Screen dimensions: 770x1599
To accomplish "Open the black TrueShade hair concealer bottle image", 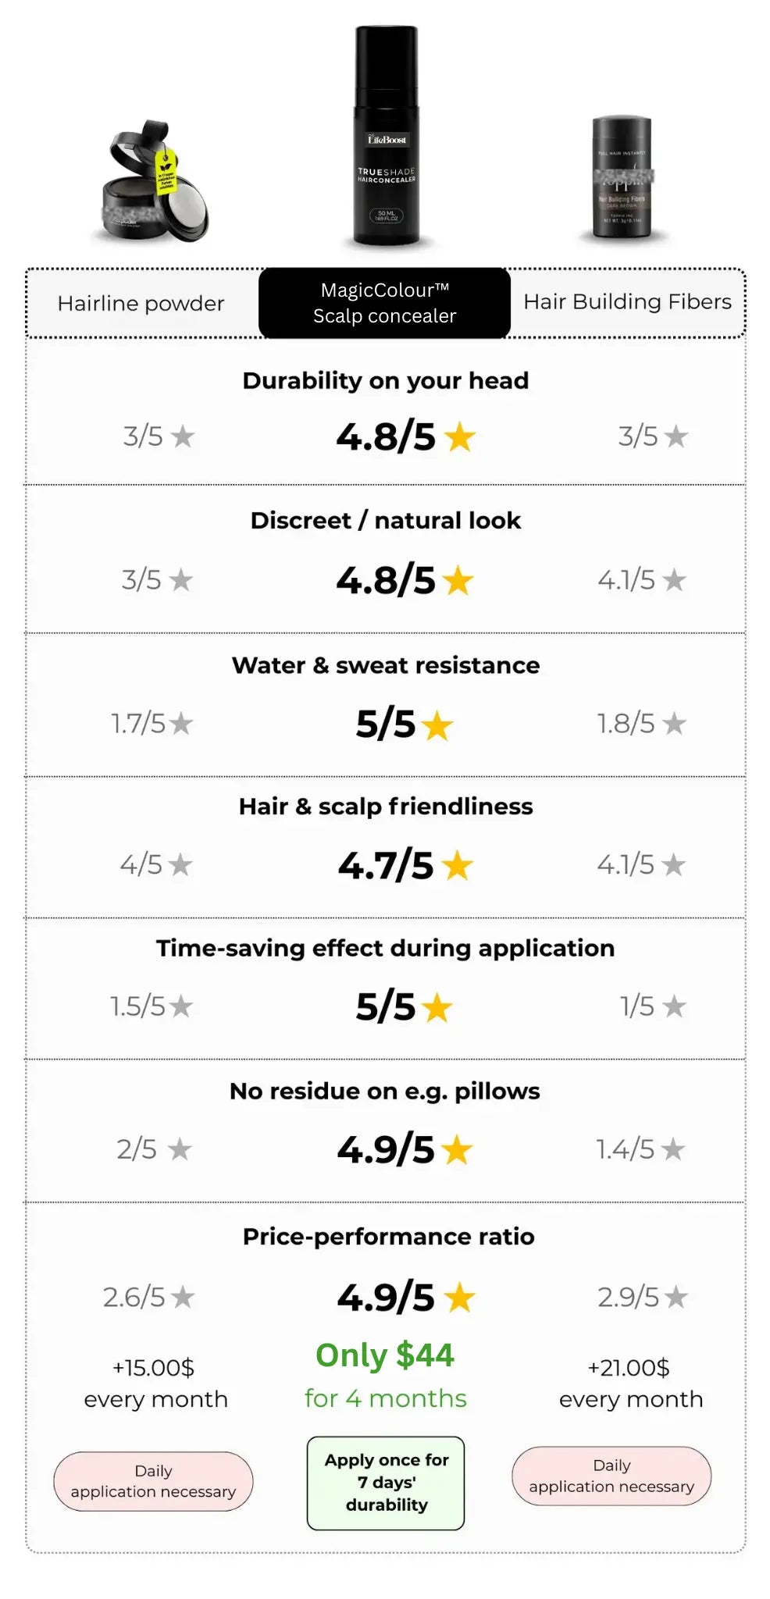I will [x=387, y=137].
